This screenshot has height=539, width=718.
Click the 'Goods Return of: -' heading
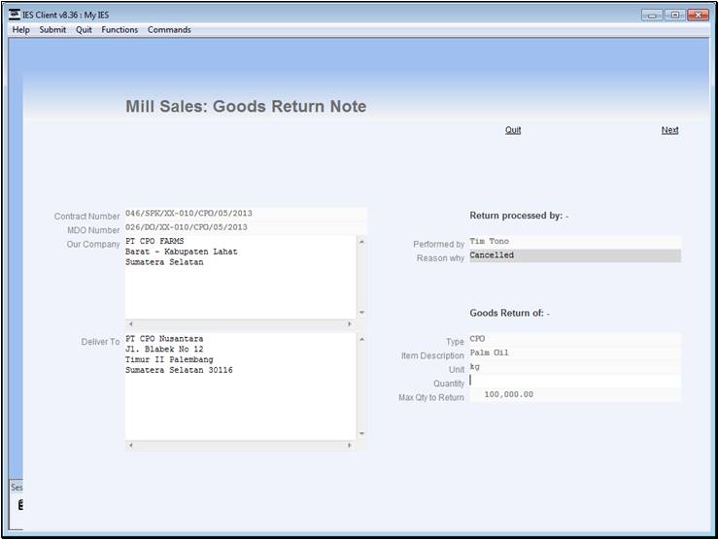click(509, 313)
